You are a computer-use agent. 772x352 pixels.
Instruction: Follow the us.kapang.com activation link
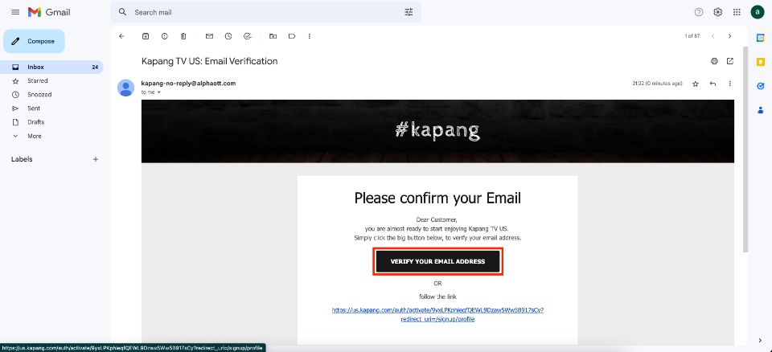(437, 314)
